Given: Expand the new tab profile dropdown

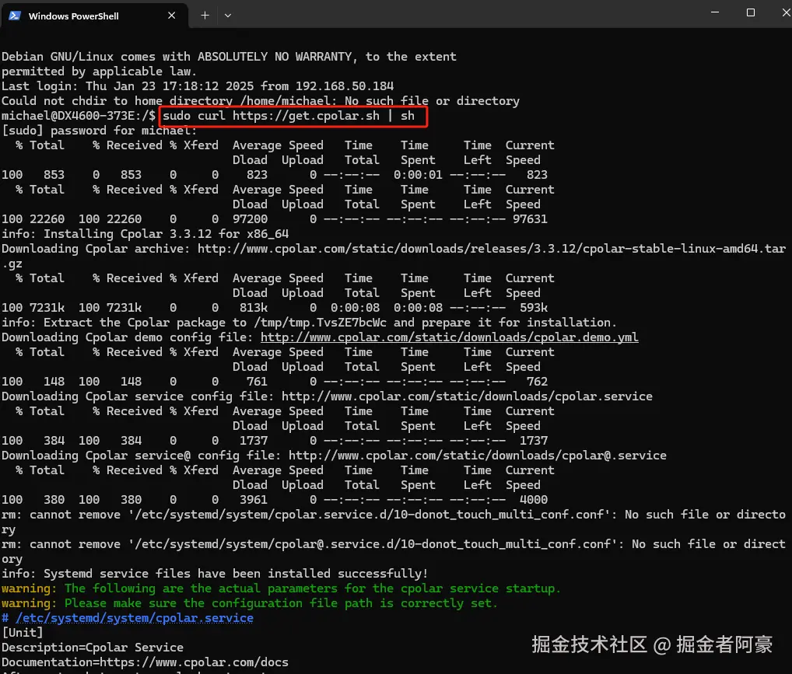Looking at the screenshot, I should 228,16.
